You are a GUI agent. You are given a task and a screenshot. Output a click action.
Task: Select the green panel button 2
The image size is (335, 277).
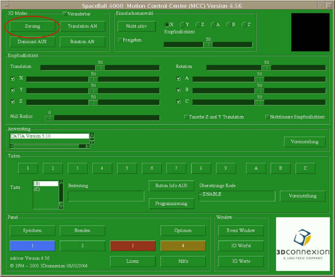tap(82, 246)
